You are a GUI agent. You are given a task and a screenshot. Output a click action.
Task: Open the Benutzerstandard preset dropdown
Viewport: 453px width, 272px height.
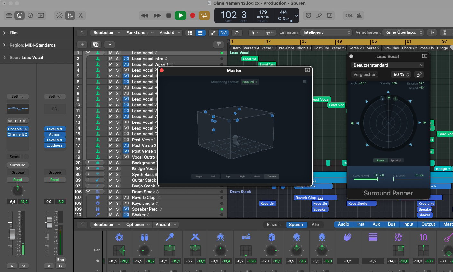(388, 65)
